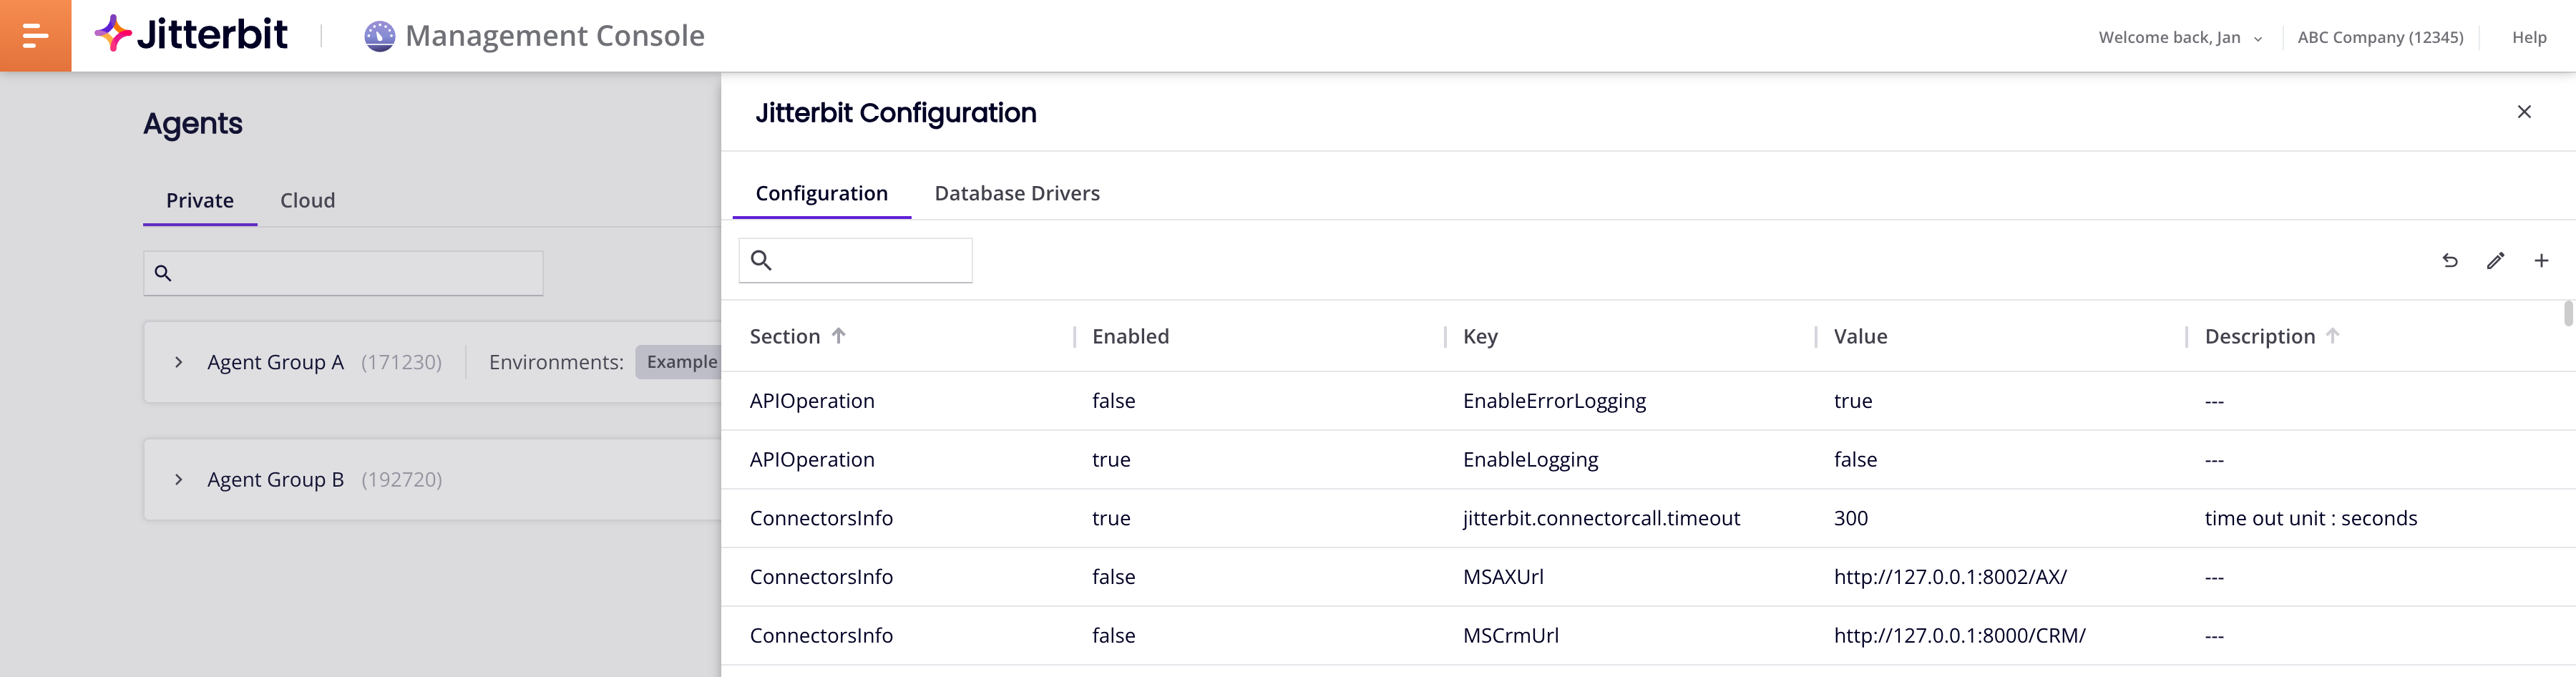Open the Database Drivers tab
This screenshot has width=2576, height=677.
pyautogui.click(x=1017, y=193)
